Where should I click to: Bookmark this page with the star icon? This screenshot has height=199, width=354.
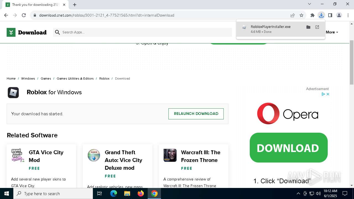tap(301, 15)
